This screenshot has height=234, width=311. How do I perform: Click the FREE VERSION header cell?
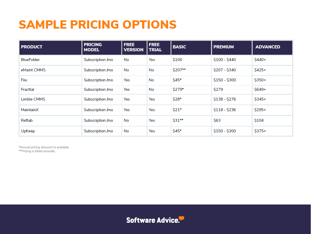click(134, 48)
